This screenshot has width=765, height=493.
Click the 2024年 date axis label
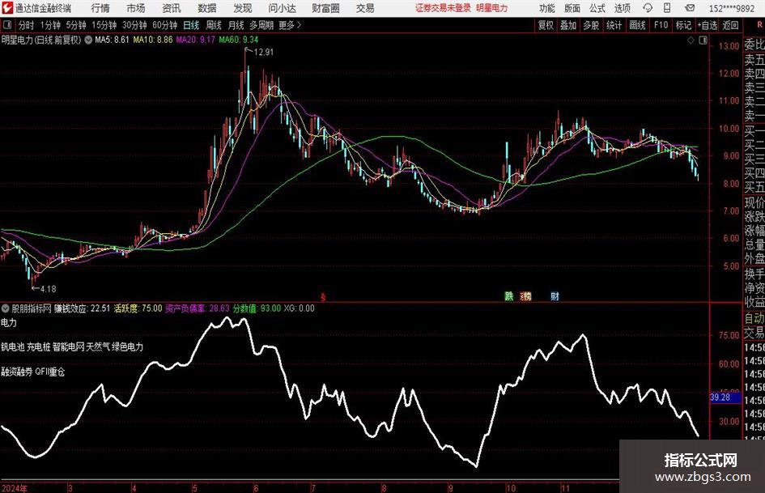(15, 488)
